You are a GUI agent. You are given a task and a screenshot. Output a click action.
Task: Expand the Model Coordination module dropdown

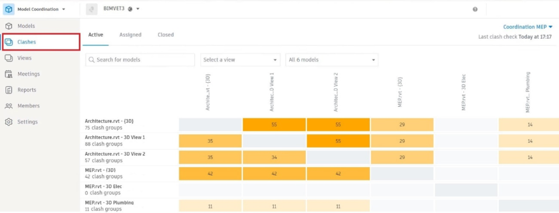pyautogui.click(x=64, y=9)
